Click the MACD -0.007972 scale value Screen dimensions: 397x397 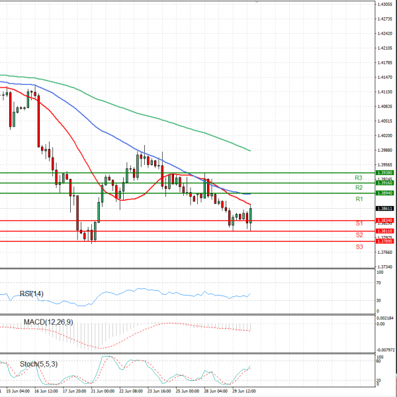pos(386,350)
